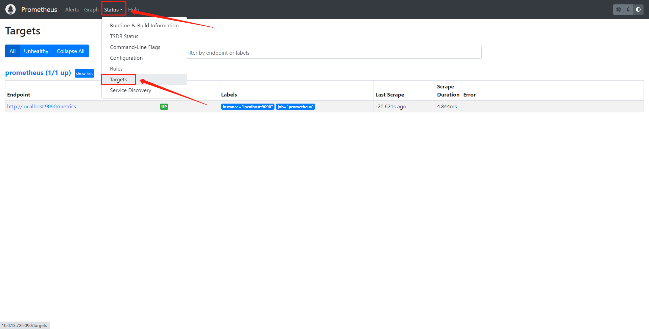Switch to dark theme moon icon

(x=628, y=9)
